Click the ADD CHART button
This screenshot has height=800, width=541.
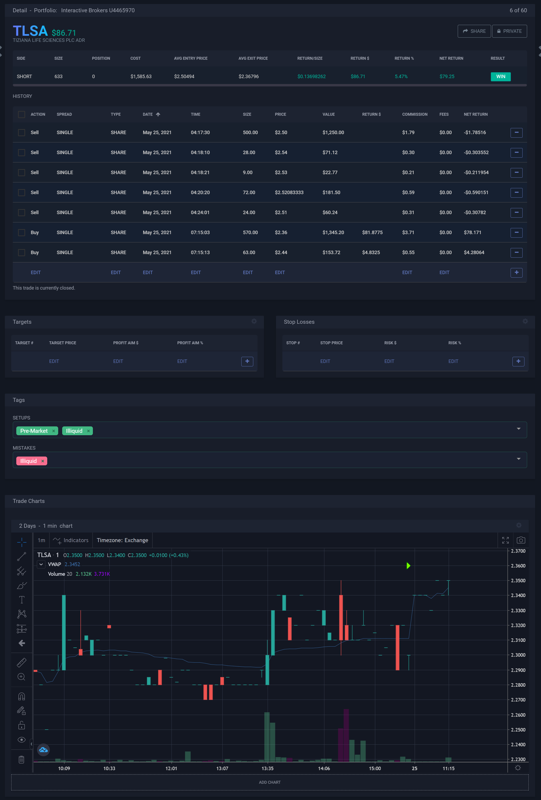click(270, 782)
